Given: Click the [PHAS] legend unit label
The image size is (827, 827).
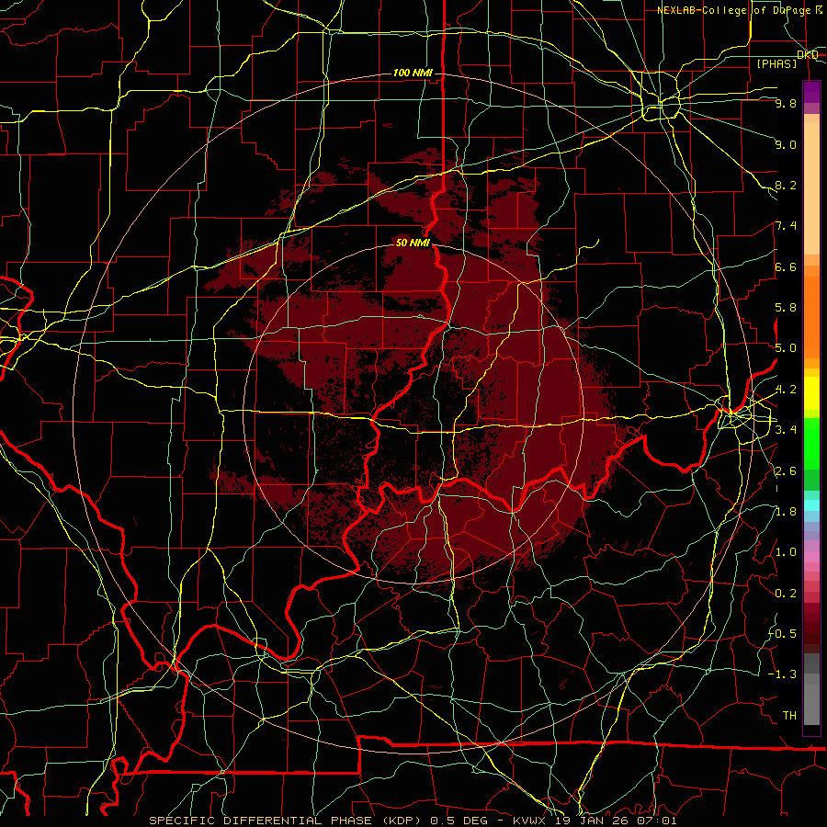Looking at the screenshot, I should click(x=776, y=63).
